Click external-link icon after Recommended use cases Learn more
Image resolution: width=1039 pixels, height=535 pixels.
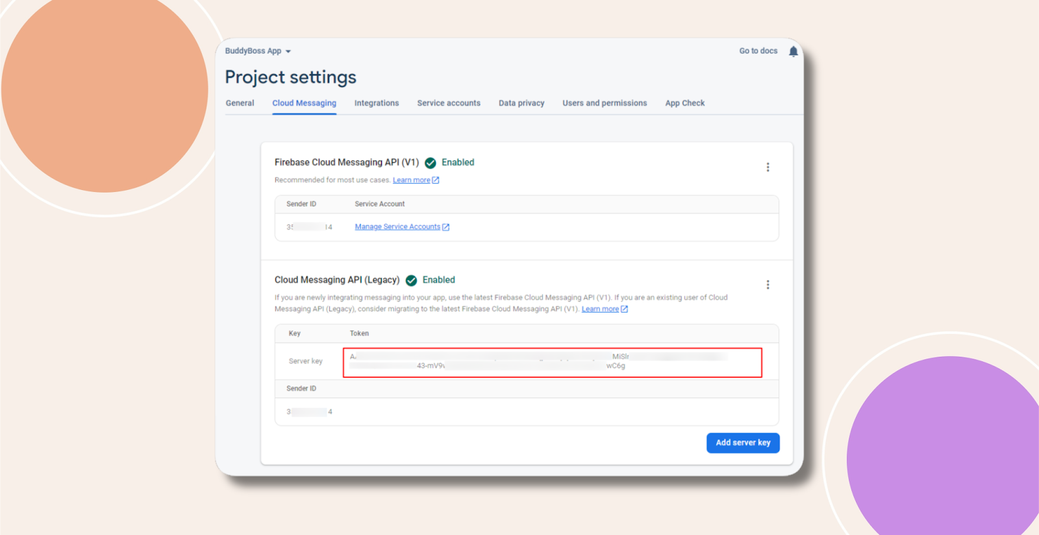point(436,180)
